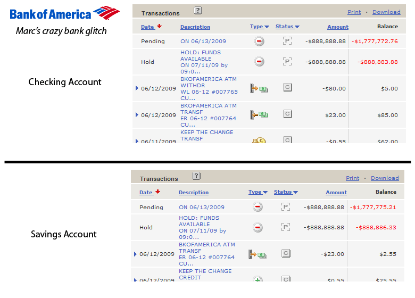Expand the 06/12/2009 savings ATM transfer row
The height and width of the screenshot is (298, 415).
(x=135, y=254)
